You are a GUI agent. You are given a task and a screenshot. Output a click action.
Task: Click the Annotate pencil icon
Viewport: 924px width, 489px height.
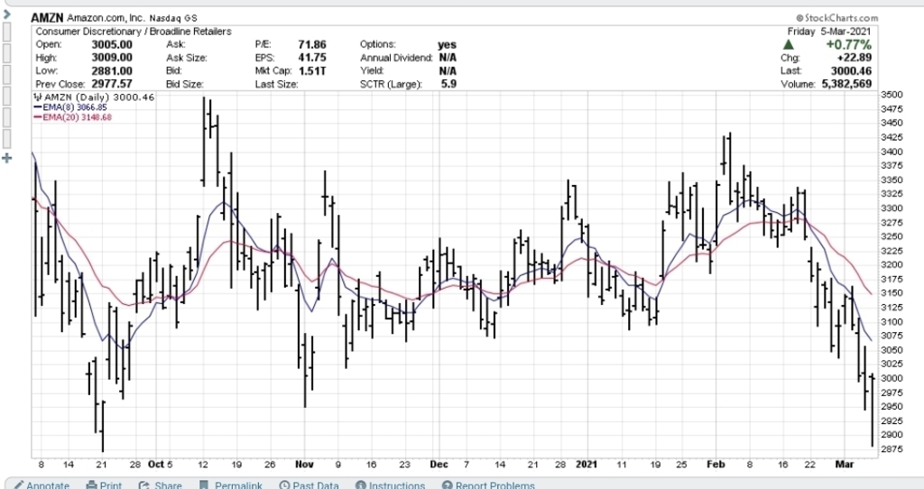point(19,484)
